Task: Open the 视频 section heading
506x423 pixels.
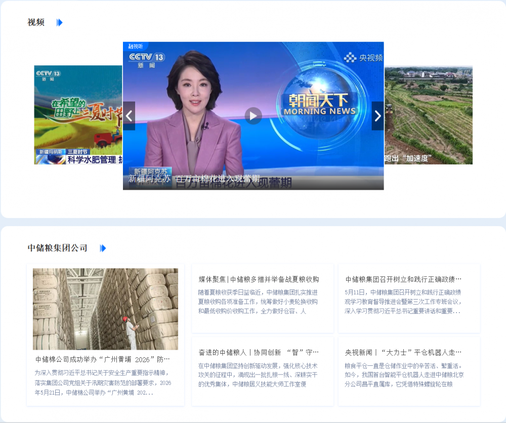Action: [36, 22]
